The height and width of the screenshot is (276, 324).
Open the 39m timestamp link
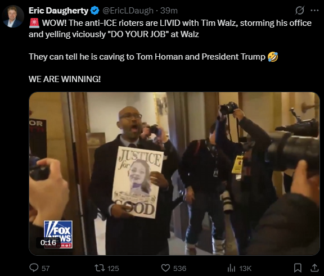coord(169,11)
